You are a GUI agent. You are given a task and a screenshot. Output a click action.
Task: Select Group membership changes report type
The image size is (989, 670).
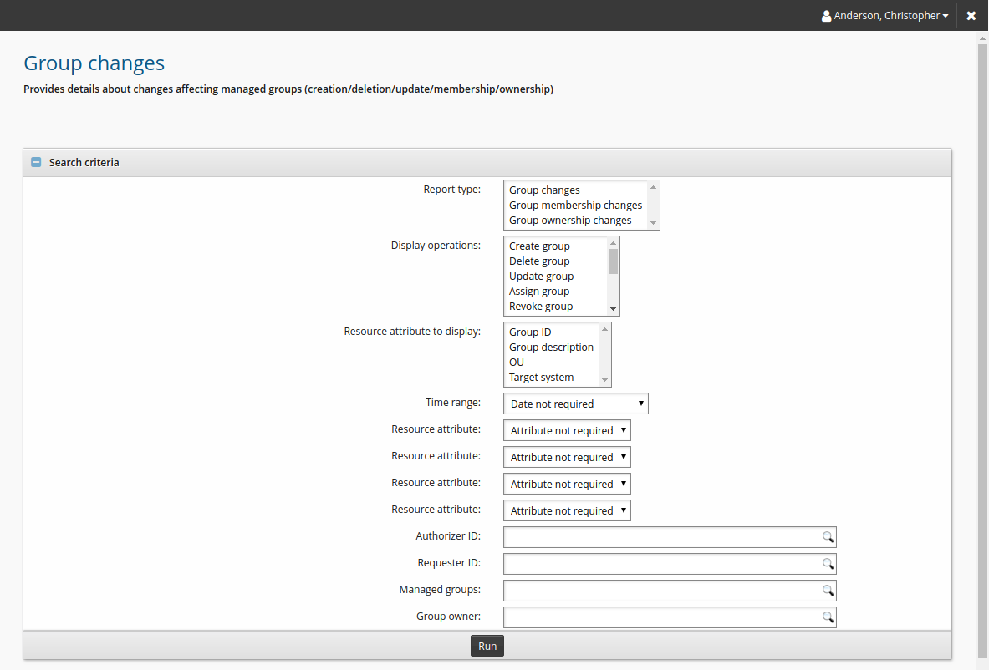point(575,206)
